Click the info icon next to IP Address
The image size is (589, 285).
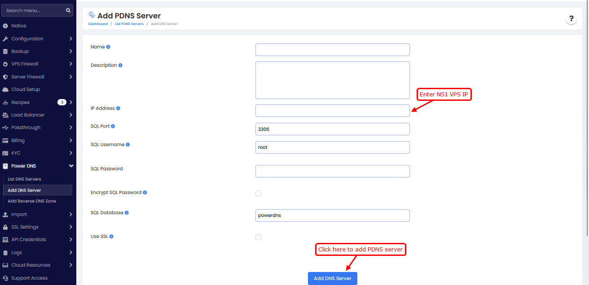(x=118, y=108)
